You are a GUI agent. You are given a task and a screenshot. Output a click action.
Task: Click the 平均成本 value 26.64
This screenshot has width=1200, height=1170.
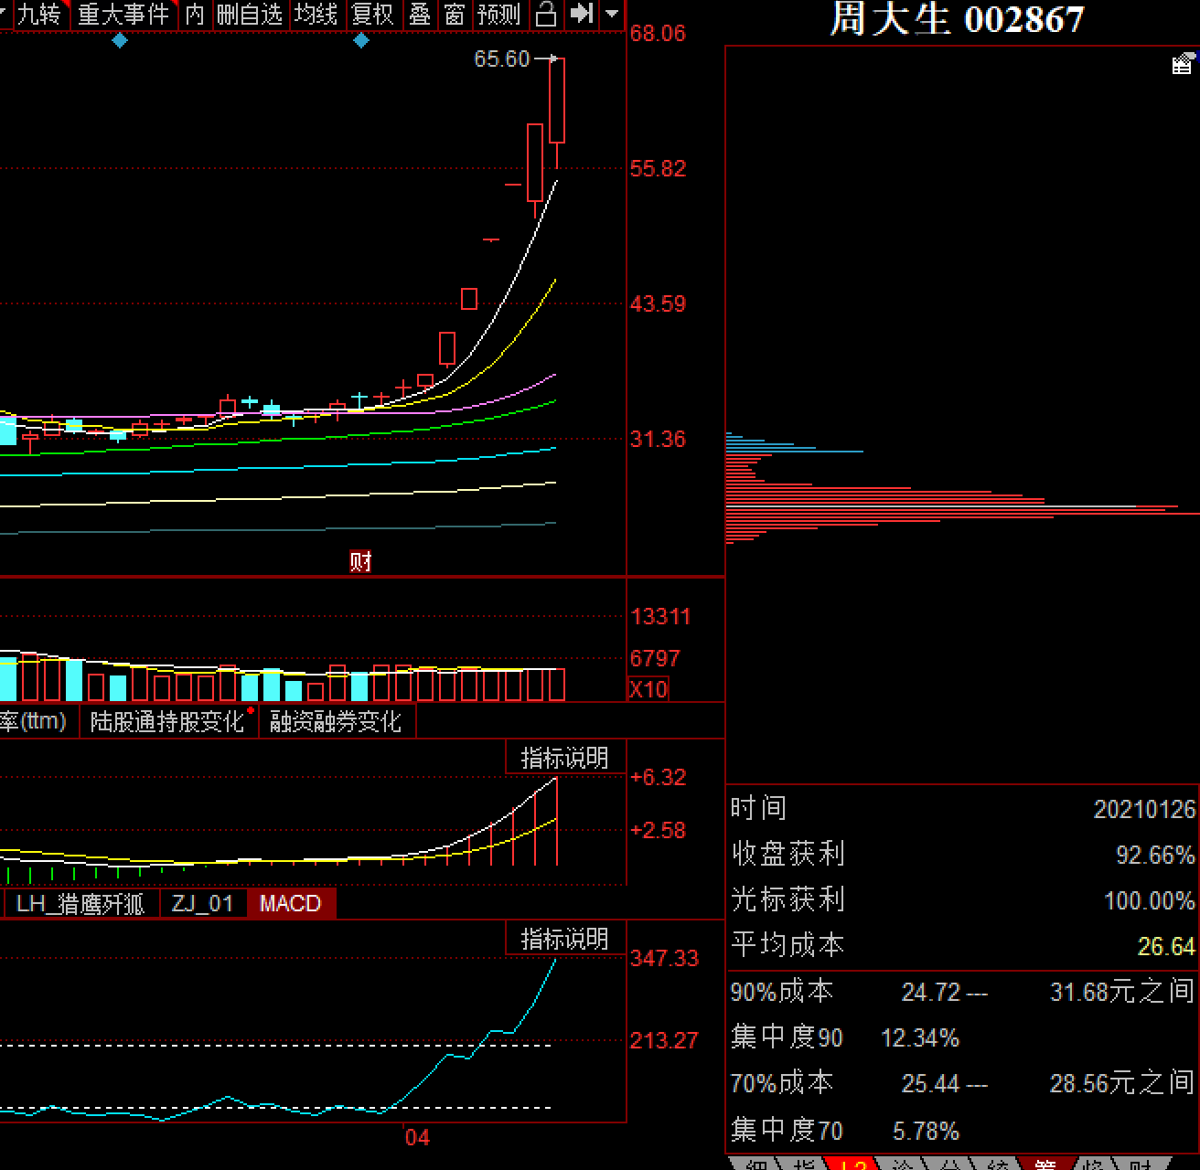[1166, 946]
